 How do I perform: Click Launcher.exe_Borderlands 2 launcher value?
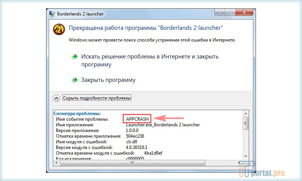(x=163, y=125)
